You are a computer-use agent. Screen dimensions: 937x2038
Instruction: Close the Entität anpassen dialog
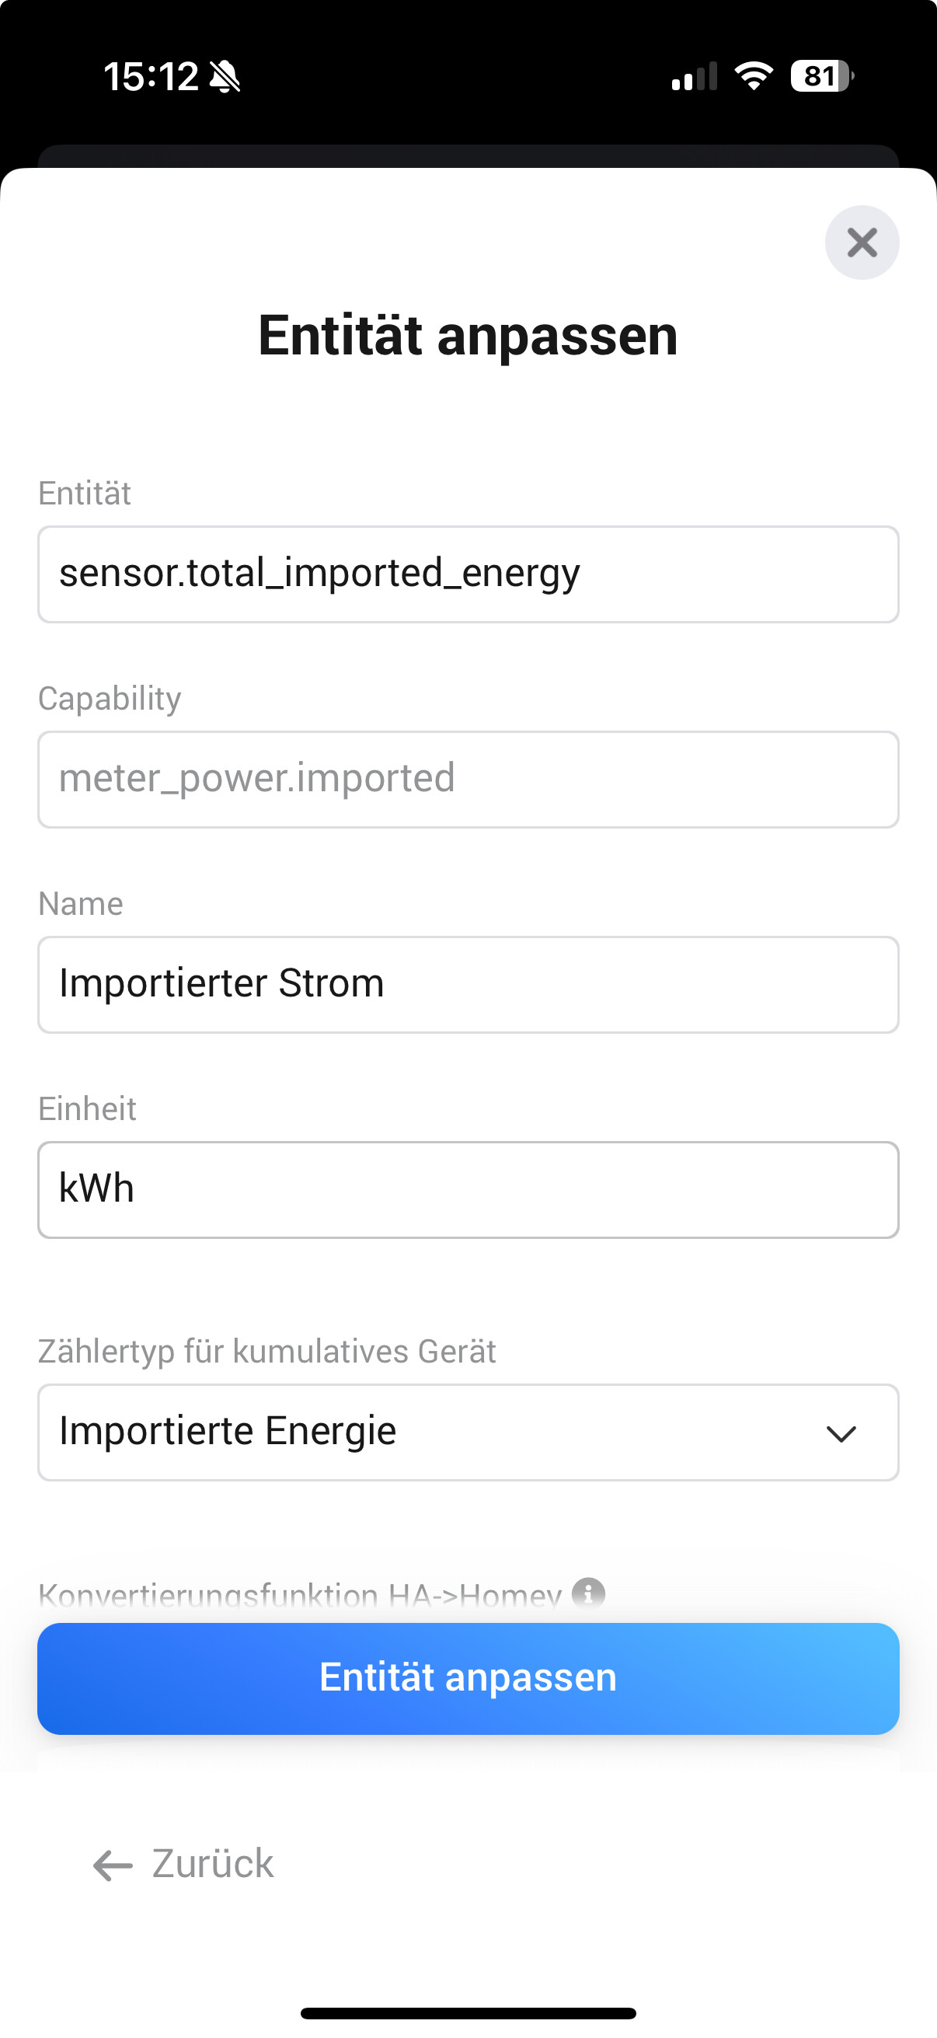pos(861,243)
